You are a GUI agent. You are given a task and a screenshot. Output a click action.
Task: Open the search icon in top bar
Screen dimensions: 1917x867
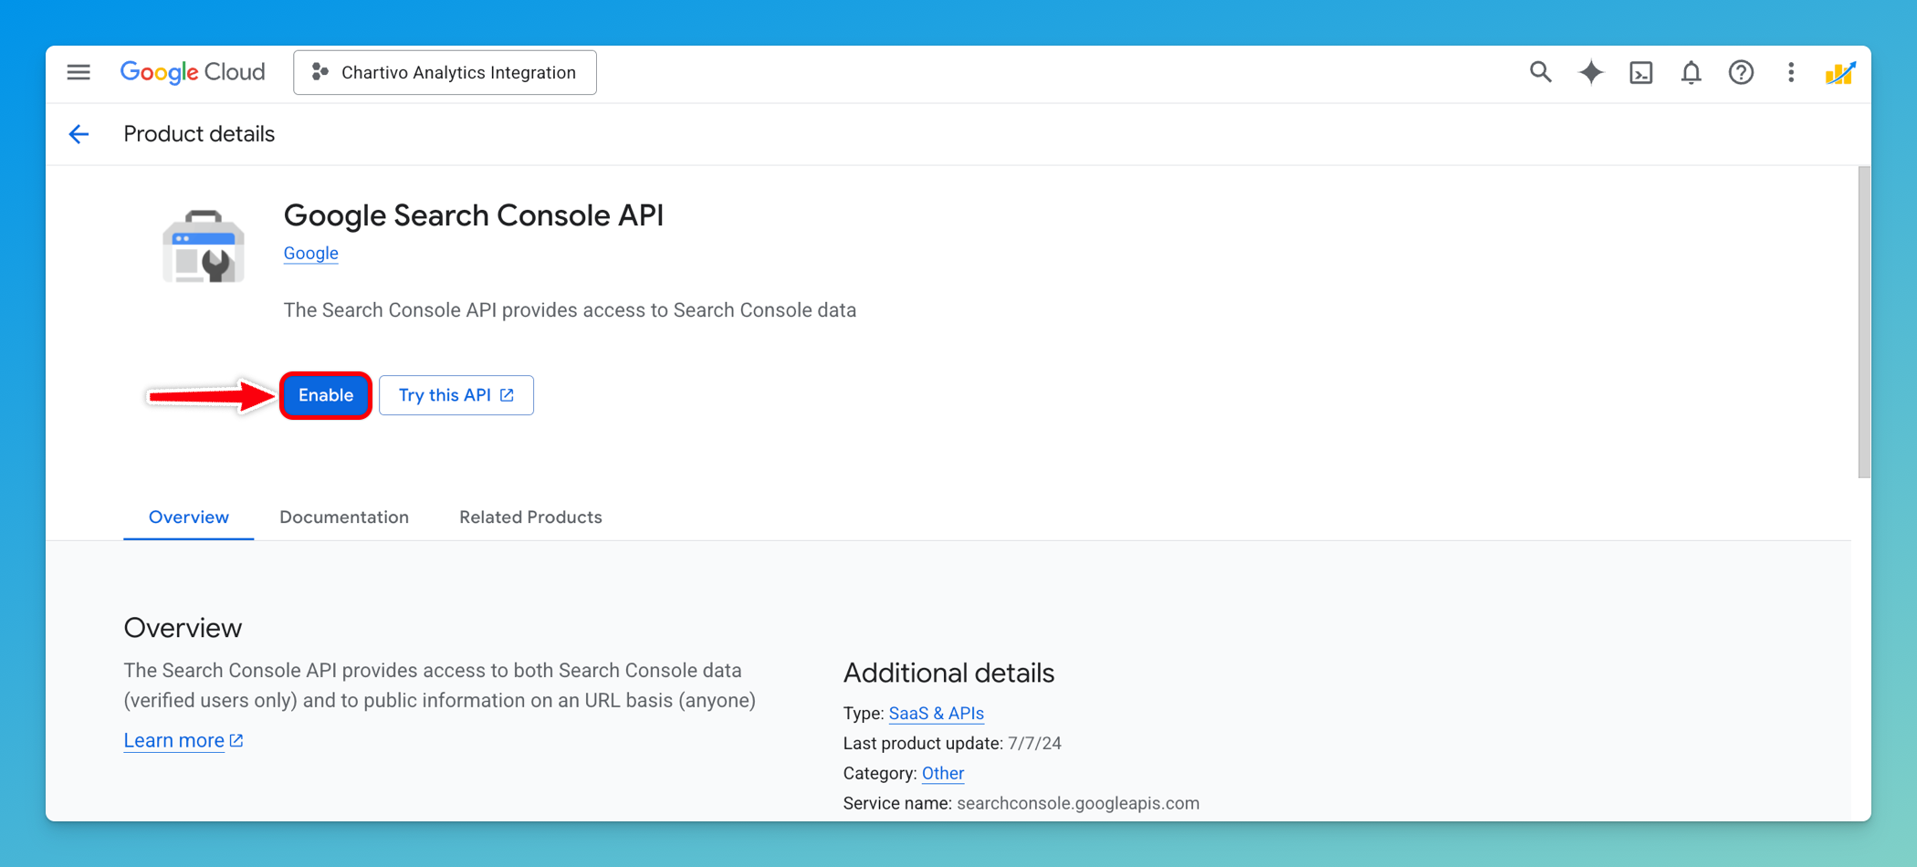point(1540,72)
